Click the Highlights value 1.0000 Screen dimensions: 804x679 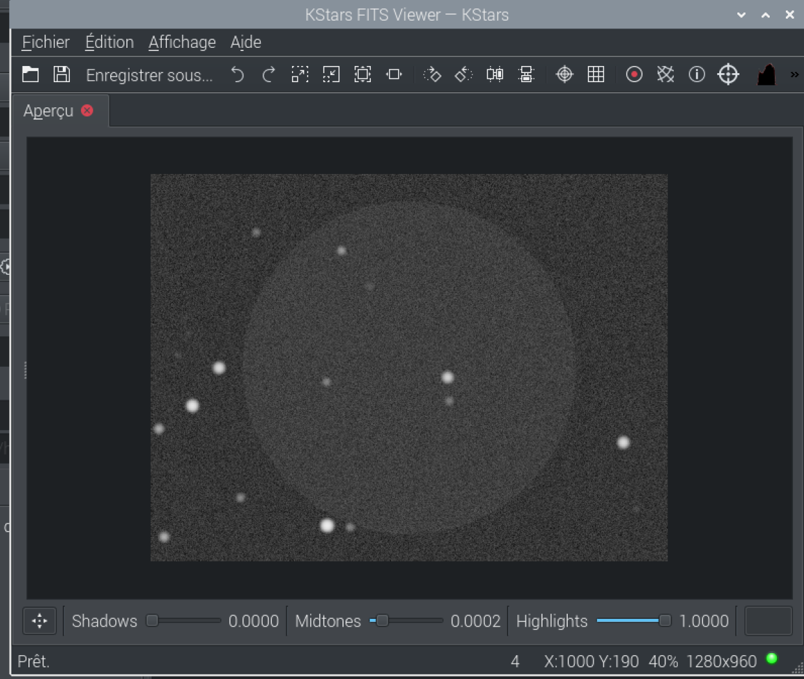(704, 621)
